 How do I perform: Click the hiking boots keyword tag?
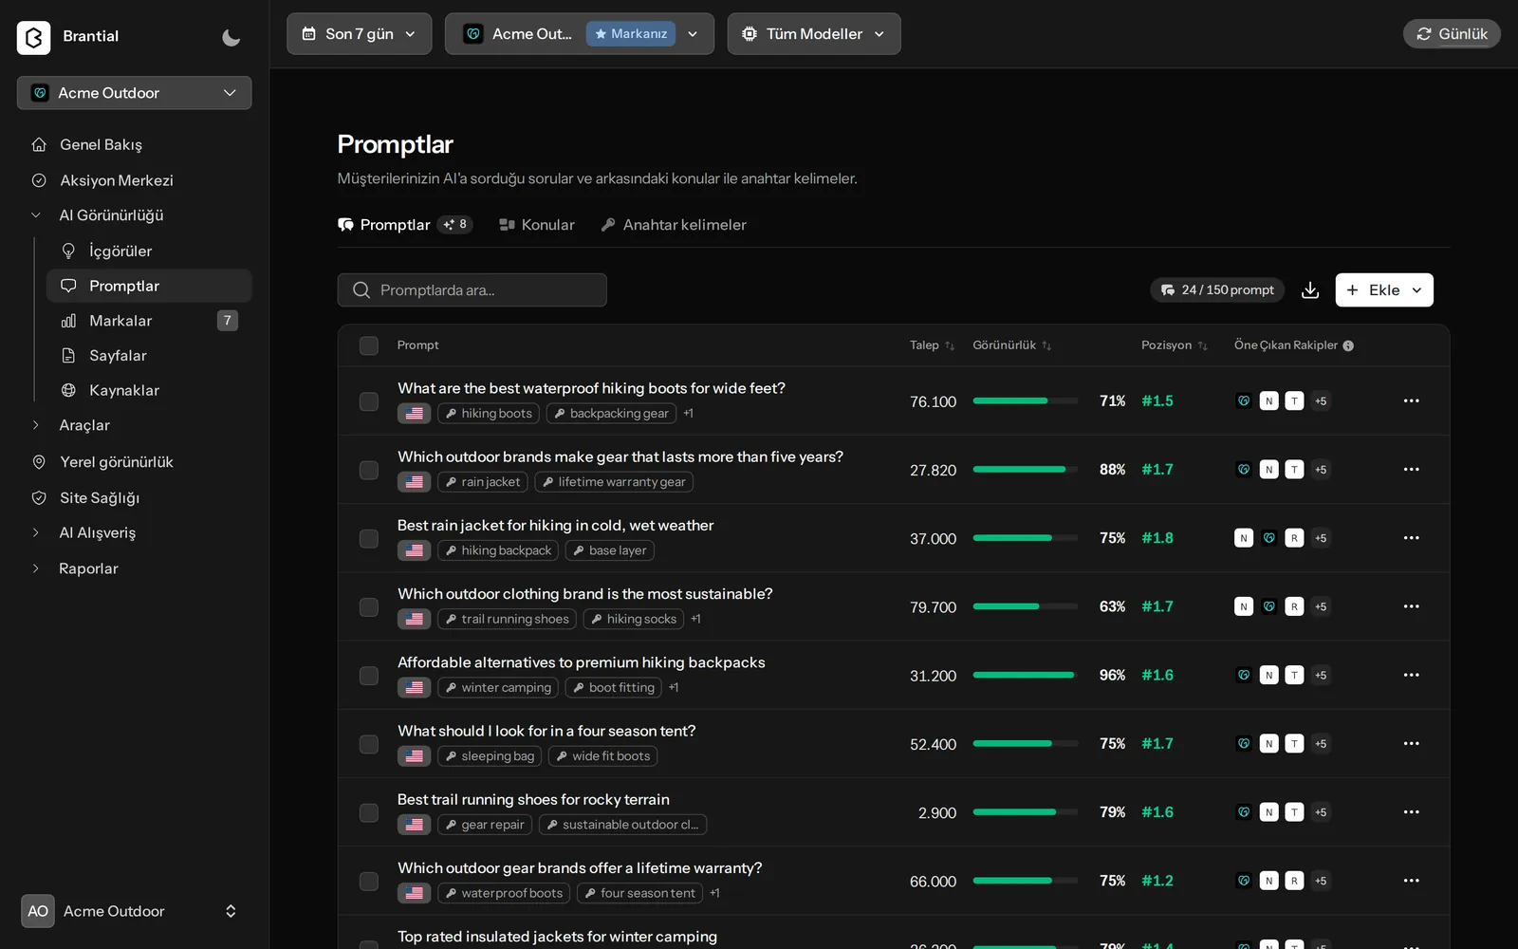[489, 414]
